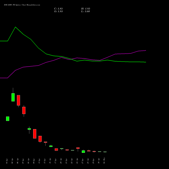Click the high value 'H: 1.85'
169x169 pixels.
click(x=86, y=9)
